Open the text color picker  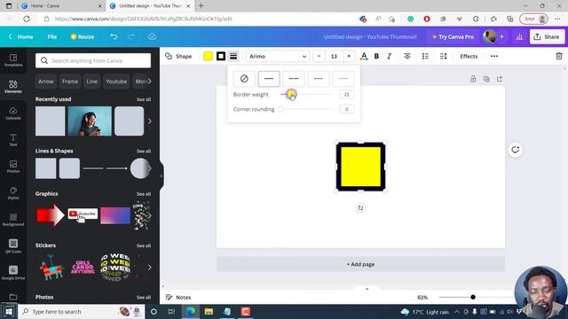(x=364, y=56)
